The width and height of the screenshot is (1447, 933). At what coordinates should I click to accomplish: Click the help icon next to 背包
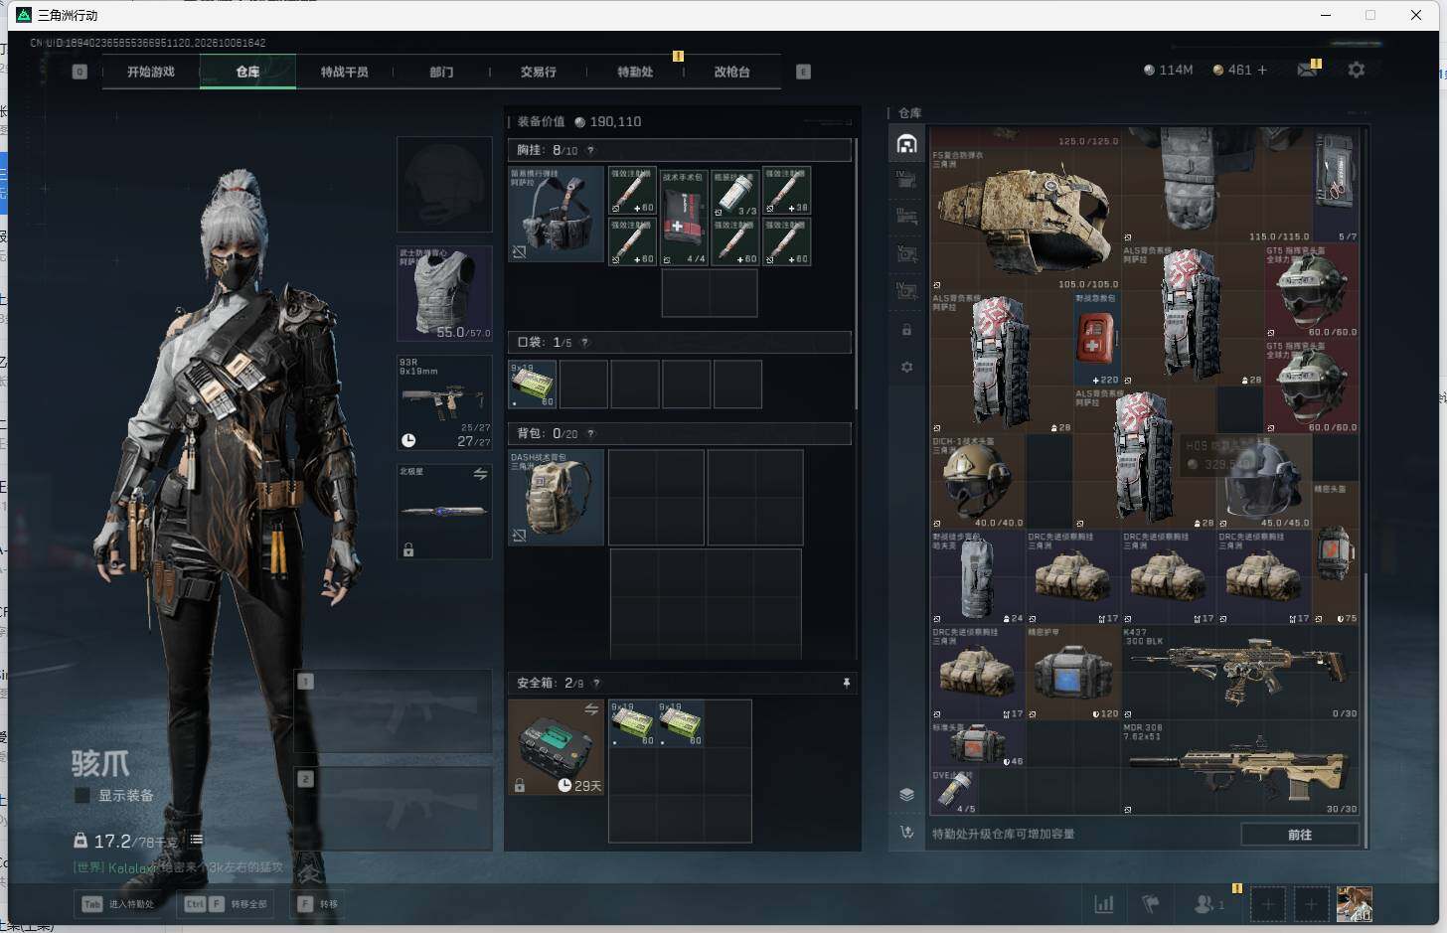[x=591, y=433]
